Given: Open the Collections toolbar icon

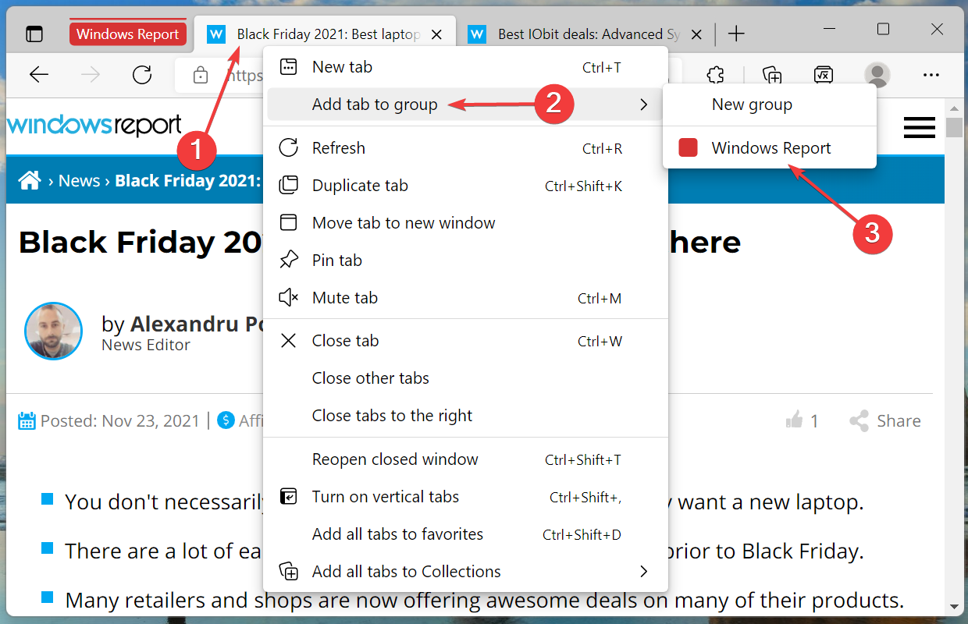Looking at the screenshot, I should coord(772,75).
